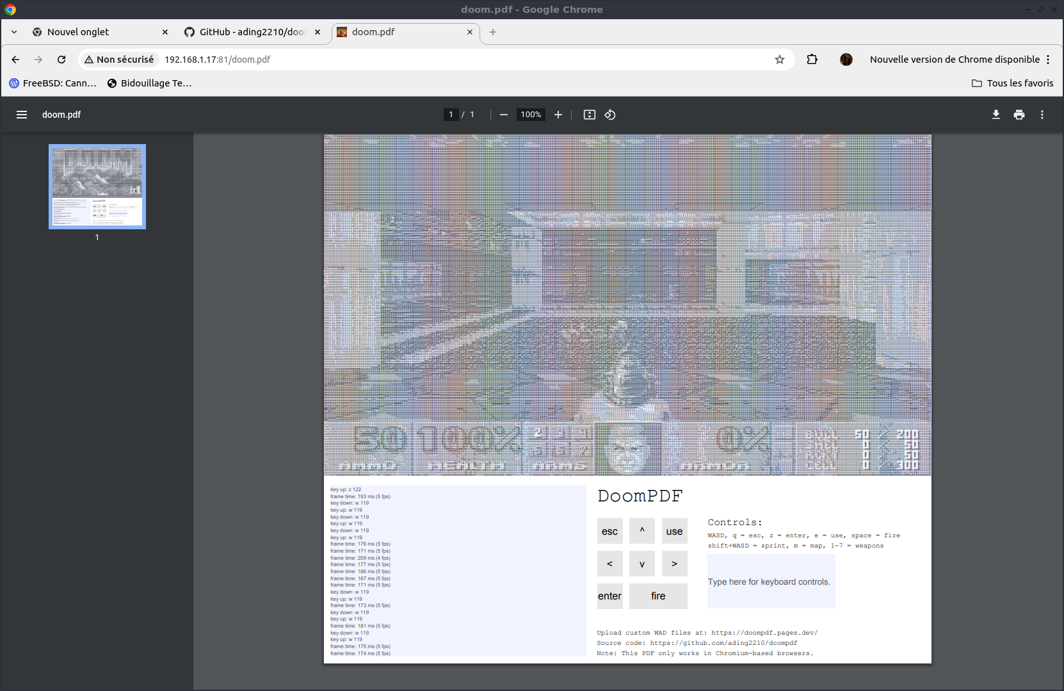Zoom in the PDF with plus button
This screenshot has width=1064, height=691.
click(558, 115)
